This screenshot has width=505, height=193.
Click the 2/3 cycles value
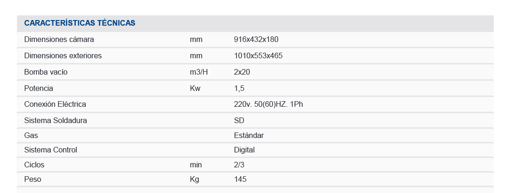point(239,165)
